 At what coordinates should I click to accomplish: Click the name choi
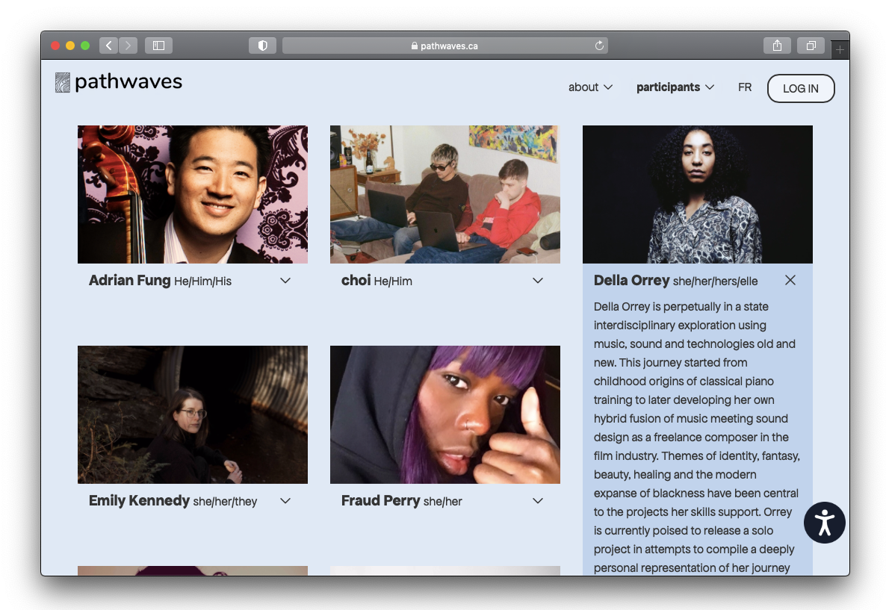(356, 281)
